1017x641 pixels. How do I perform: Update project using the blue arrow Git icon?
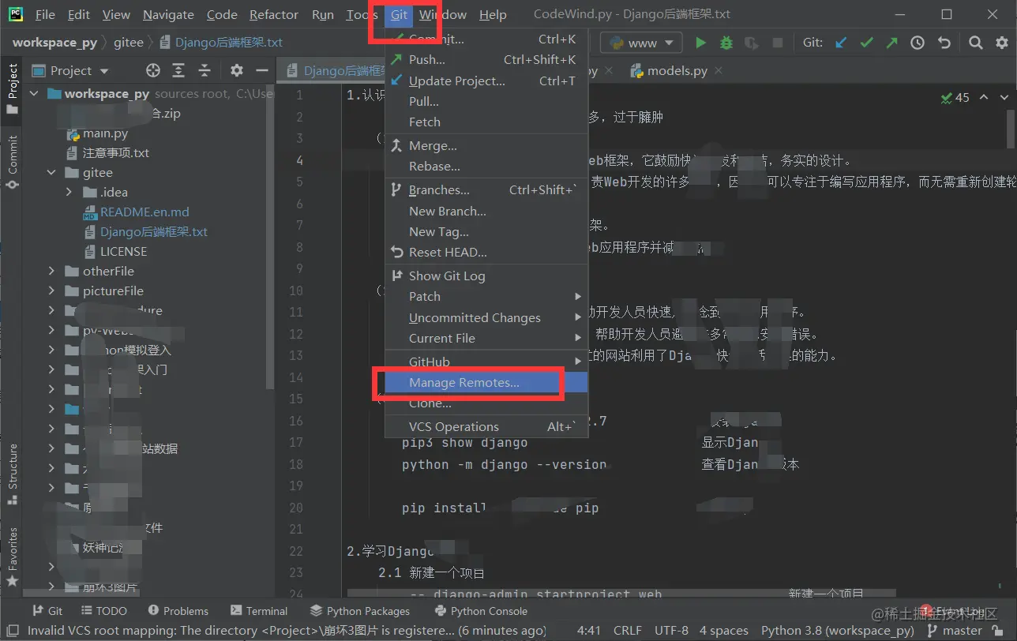tap(841, 43)
